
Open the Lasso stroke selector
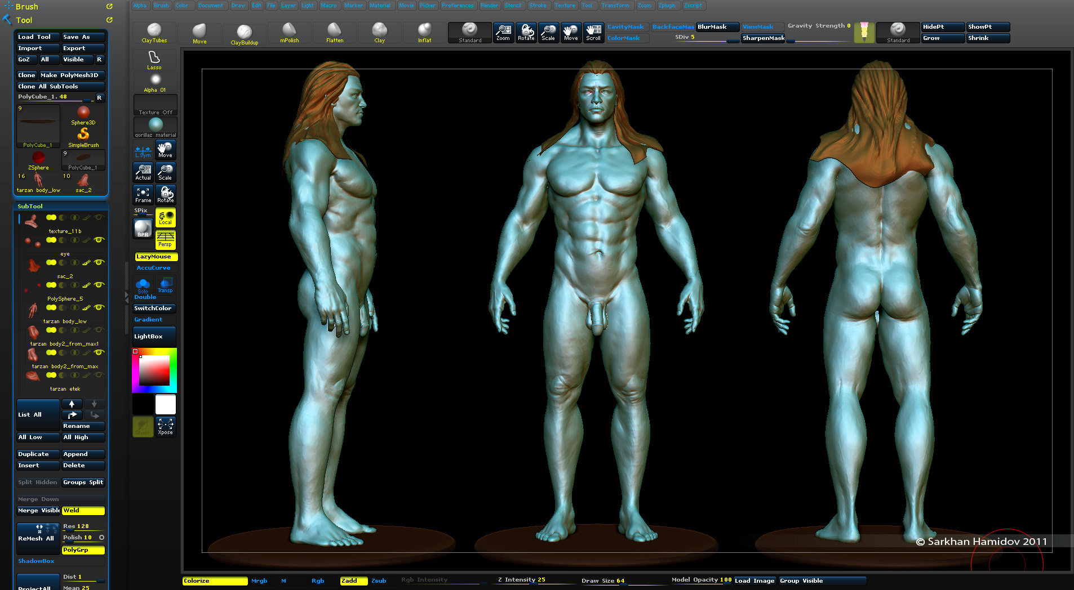[x=154, y=60]
